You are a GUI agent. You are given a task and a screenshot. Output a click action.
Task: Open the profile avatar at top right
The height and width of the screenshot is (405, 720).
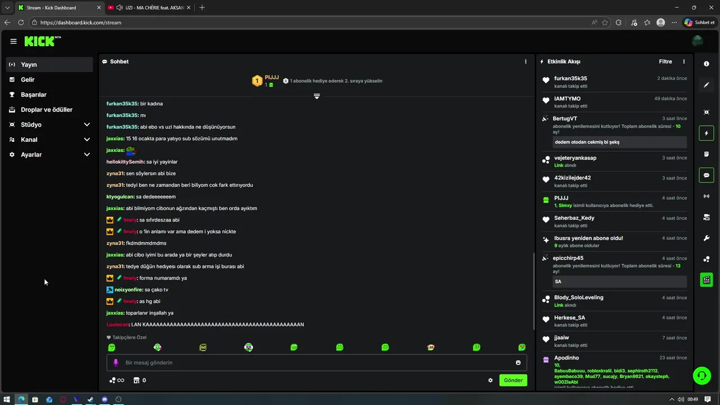697,41
